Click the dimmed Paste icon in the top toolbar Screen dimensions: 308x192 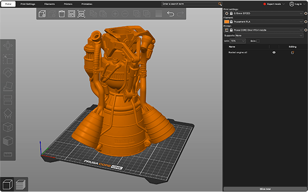point(103,14)
